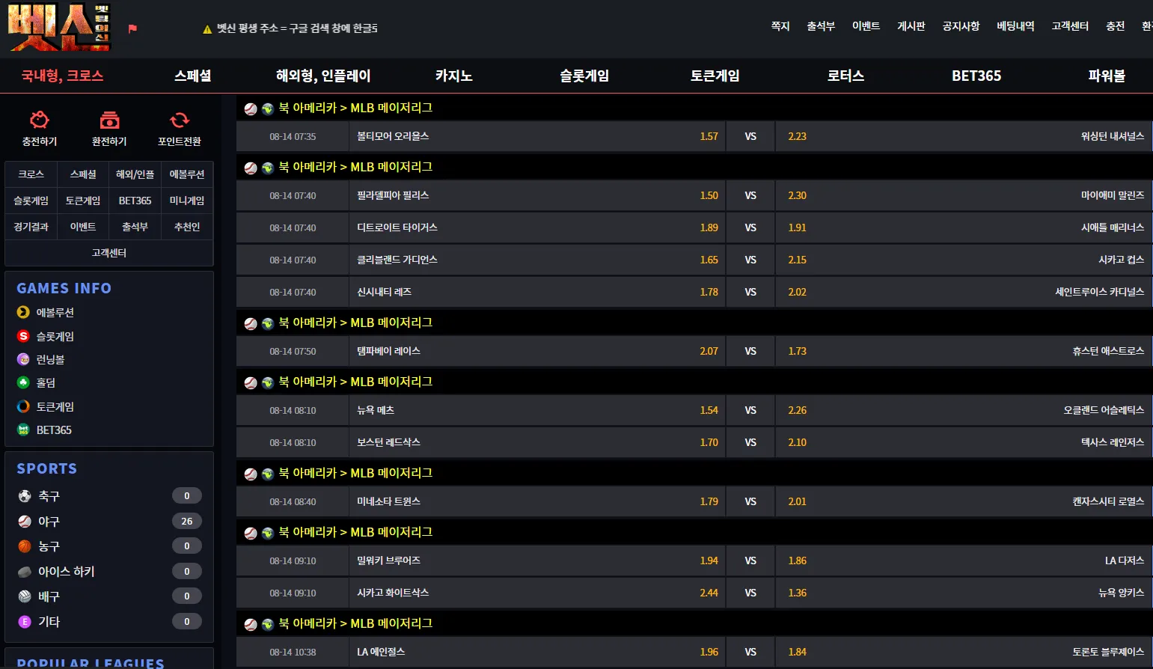Click the purple 런닝볼 icon
The height and width of the screenshot is (669, 1153).
pyautogui.click(x=23, y=359)
